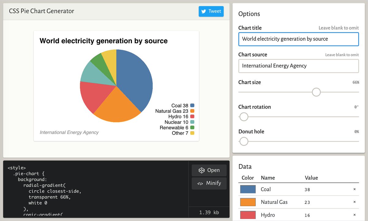Open the Coal blue color swatch
The height and width of the screenshot is (221, 368).
[248, 189]
